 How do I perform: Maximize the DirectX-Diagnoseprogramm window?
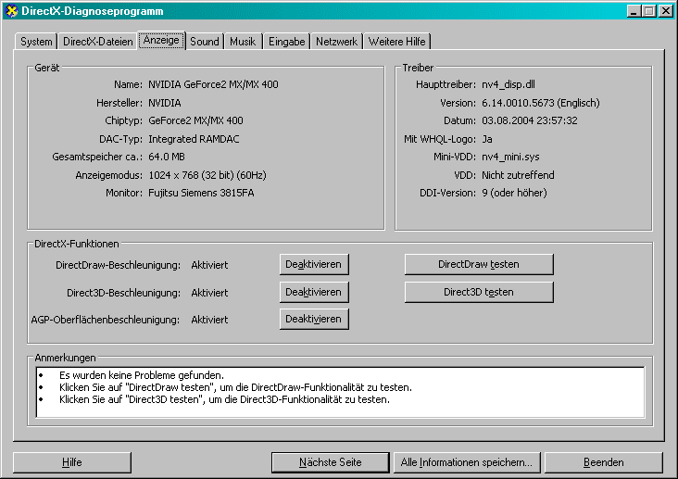tap(649, 11)
